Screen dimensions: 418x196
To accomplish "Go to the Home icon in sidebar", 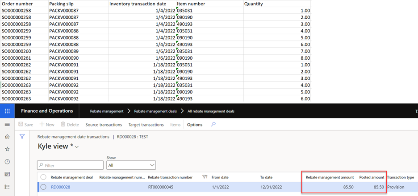I will (x=7, y=137).
